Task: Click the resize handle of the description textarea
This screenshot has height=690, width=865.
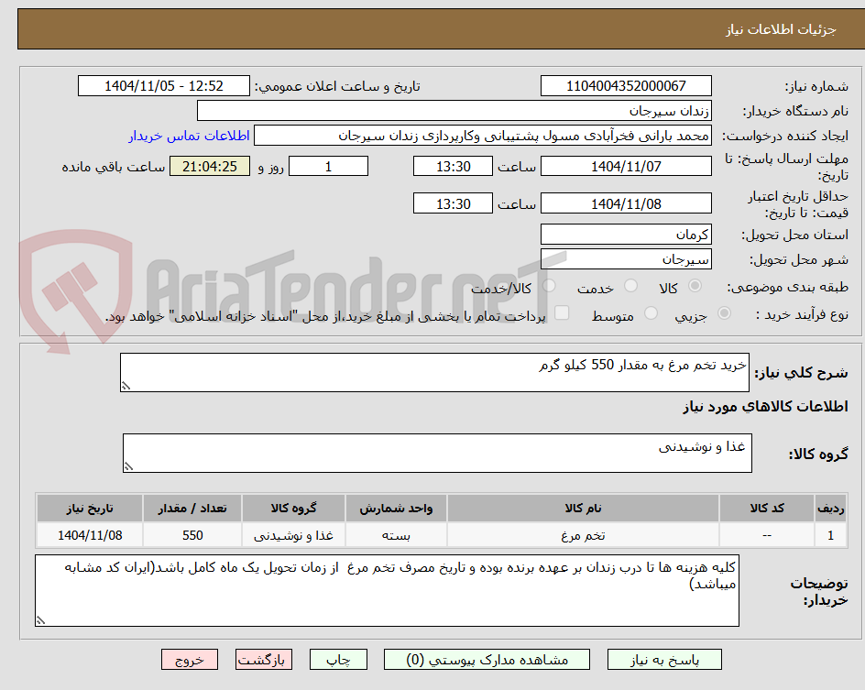Action: tap(126, 386)
